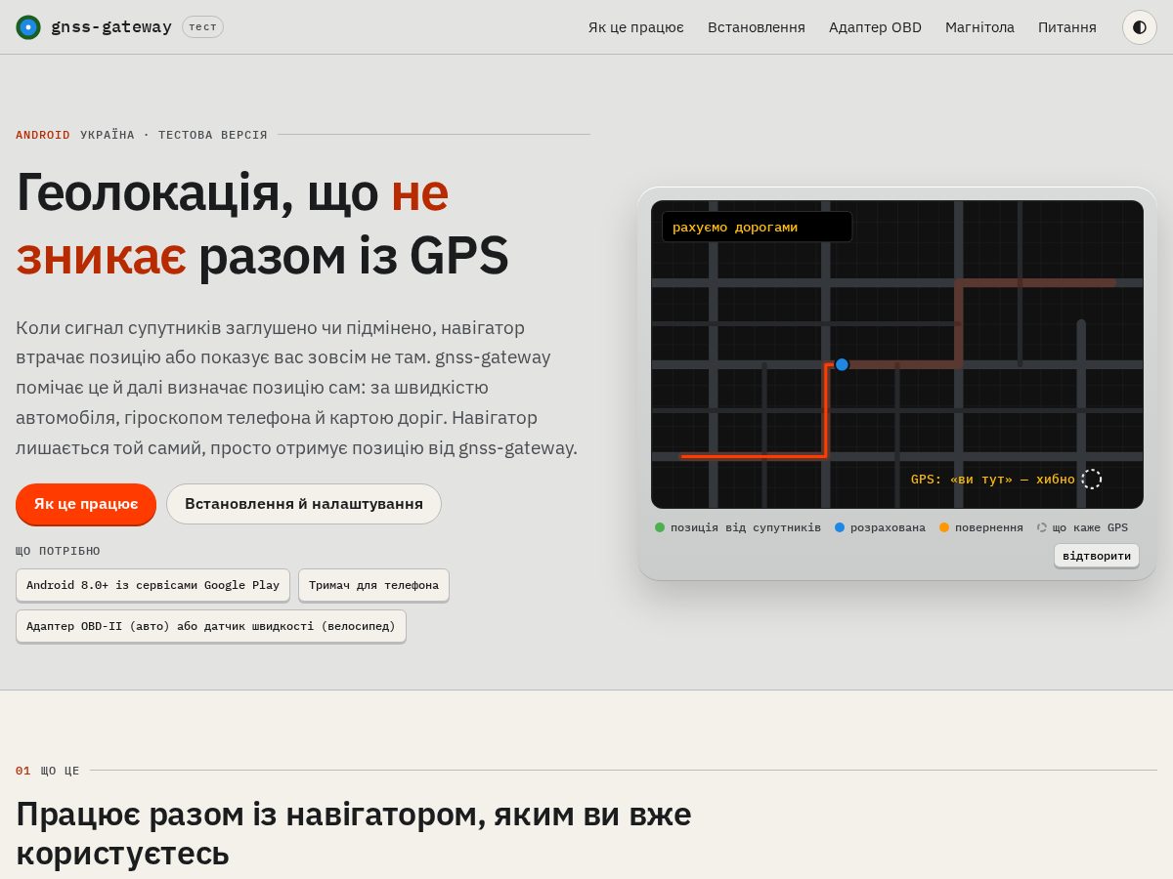This screenshot has height=879, width=1173.
Task: Replay map animation with 'відтворити' button
Action: point(1097,556)
